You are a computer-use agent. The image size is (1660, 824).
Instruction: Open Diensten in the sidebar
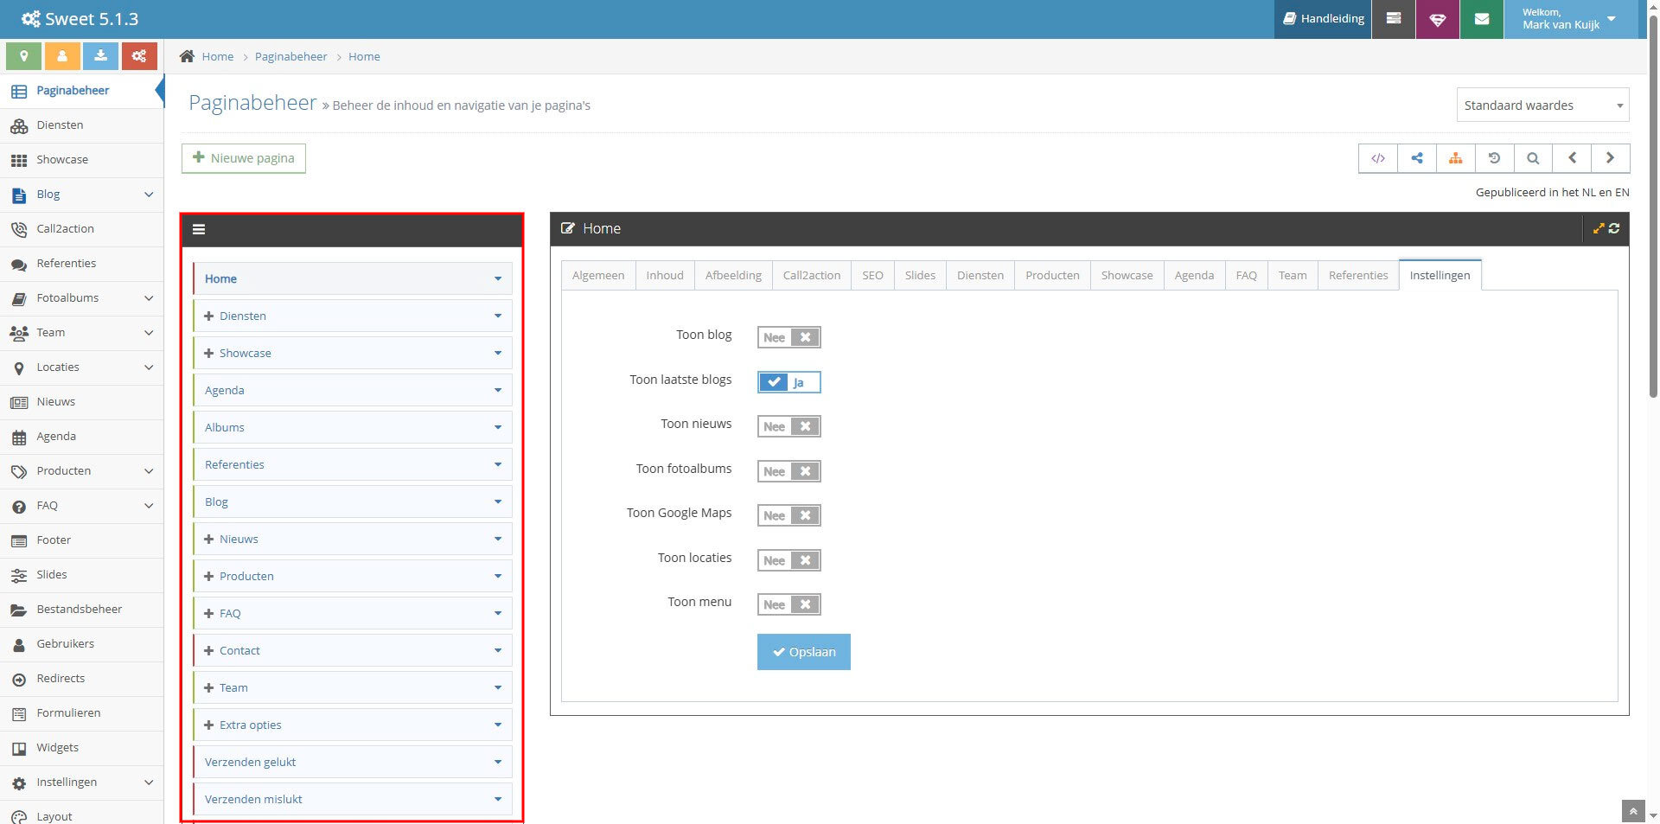pos(82,125)
